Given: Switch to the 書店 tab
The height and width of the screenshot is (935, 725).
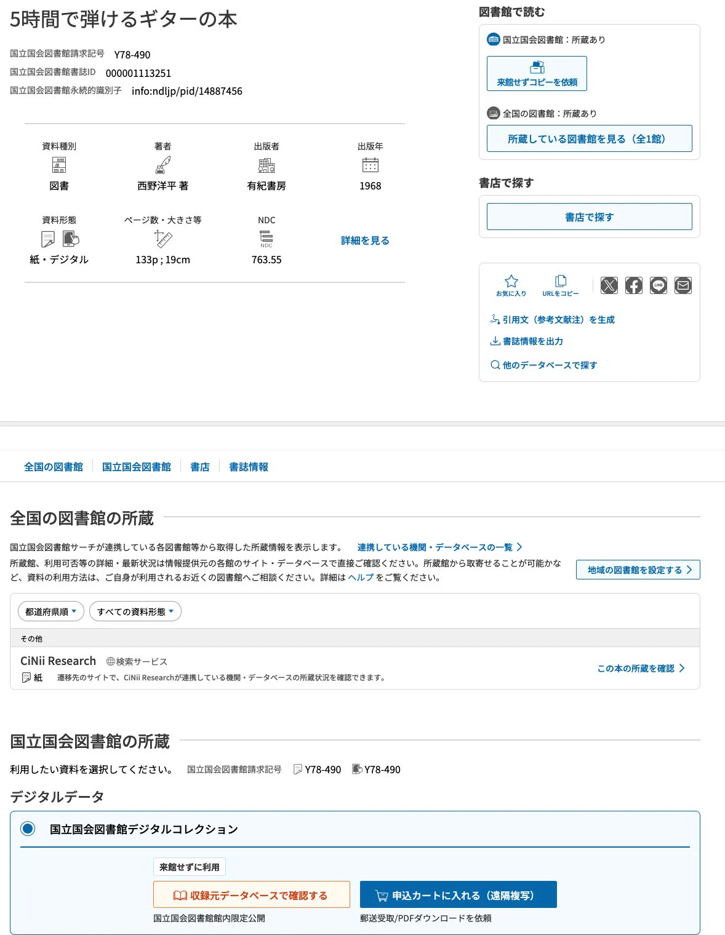Looking at the screenshot, I should coord(200,467).
